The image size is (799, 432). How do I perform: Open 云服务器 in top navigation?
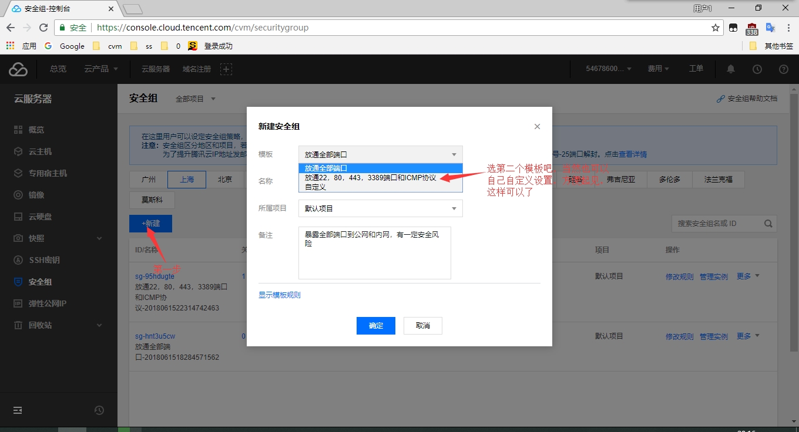point(156,69)
